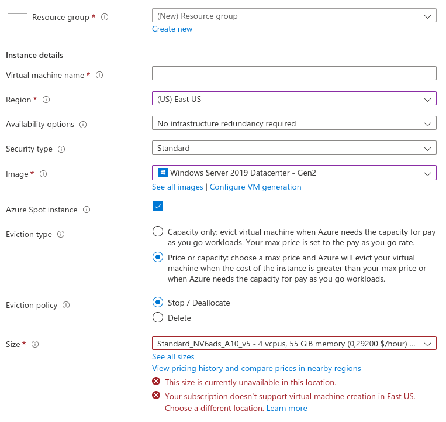
Task: Click Configure VM generation link
Action: click(x=255, y=187)
